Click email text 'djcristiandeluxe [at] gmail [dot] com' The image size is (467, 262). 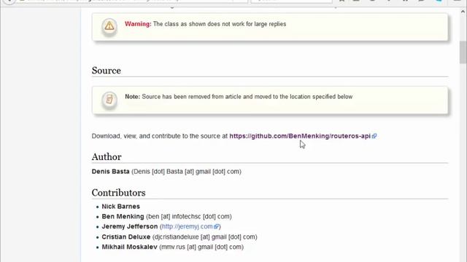coord(204,237)
